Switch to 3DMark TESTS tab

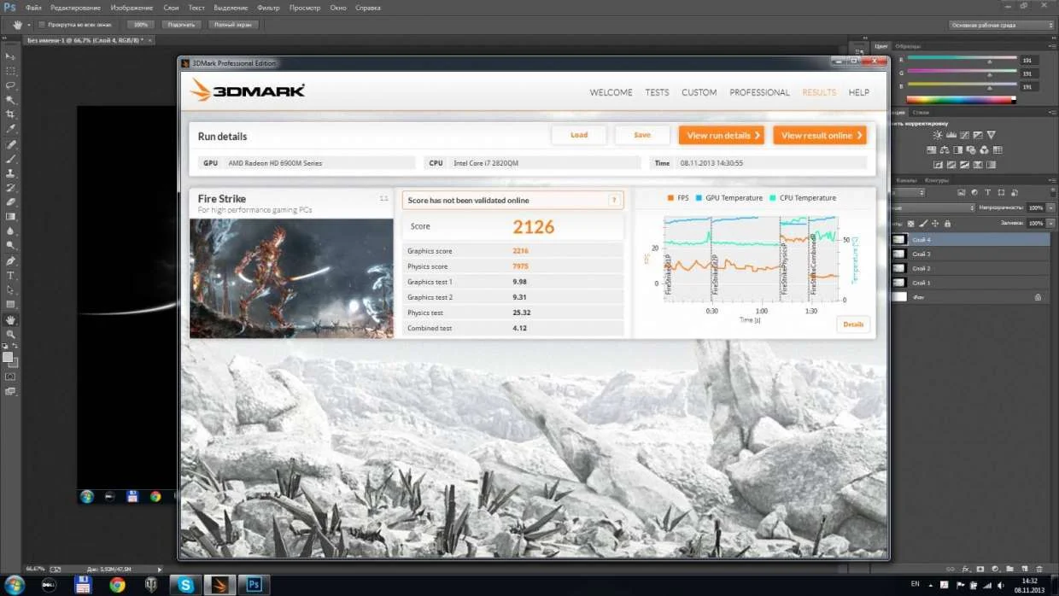pyautogui.click(x=657, y=92)
